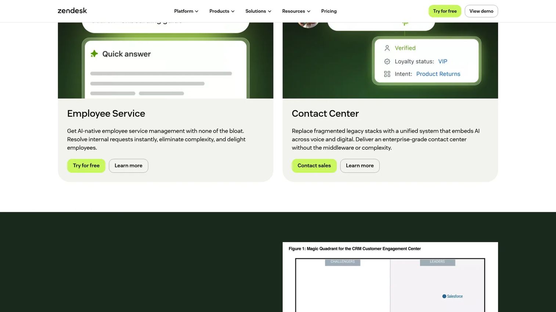
Task: Click the Loyalty status badge icon
Action: point(387,62)
